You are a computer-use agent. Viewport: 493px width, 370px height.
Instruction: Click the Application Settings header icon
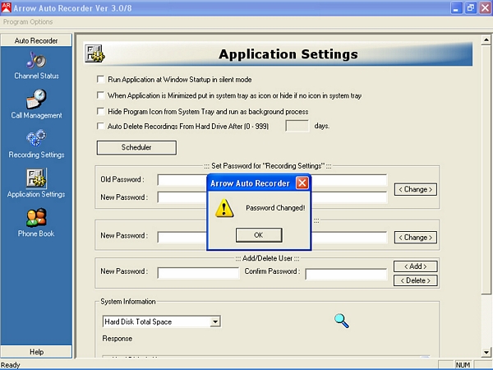pyautogui.click(x=95, y=53)
